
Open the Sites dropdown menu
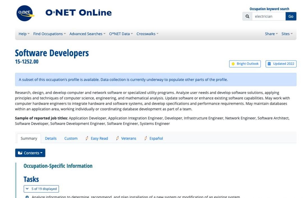tap(287, 34)
